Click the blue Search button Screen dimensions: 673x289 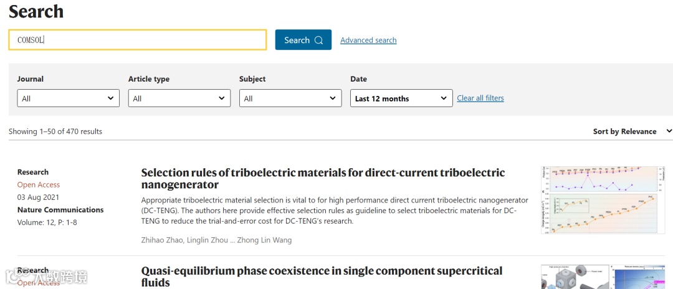pos(303,40)
